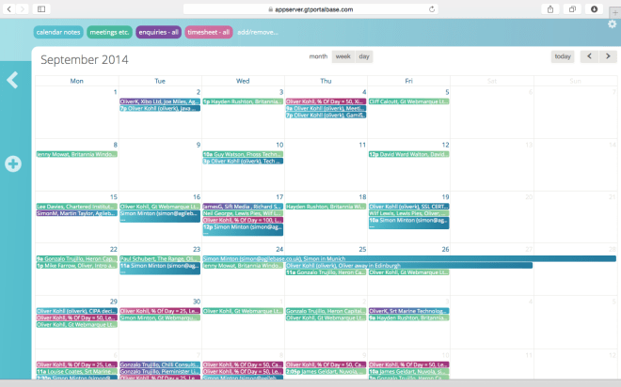Switch to month view
621x387 pixels.
318,56
